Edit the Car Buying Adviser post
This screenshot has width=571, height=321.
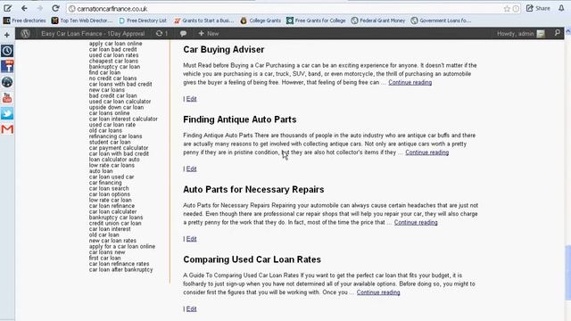[191, 99]
